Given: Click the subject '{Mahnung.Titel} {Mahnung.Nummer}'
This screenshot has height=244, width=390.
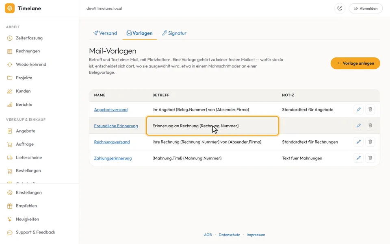Looking at the screenshot, I should coord(187,158).
